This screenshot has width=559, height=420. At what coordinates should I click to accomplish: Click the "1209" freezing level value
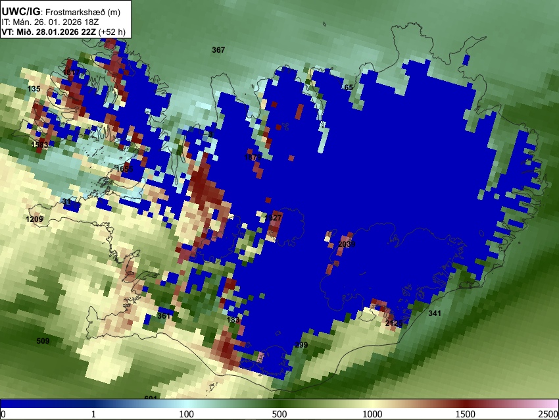click(34, 219)
